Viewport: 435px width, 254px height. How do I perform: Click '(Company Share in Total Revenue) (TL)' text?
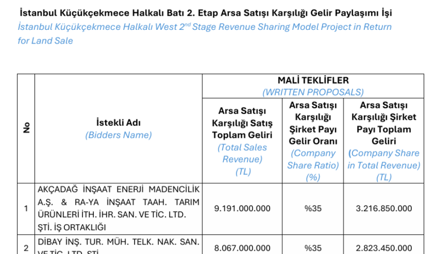pyautogui.click(x=384, y=165)
